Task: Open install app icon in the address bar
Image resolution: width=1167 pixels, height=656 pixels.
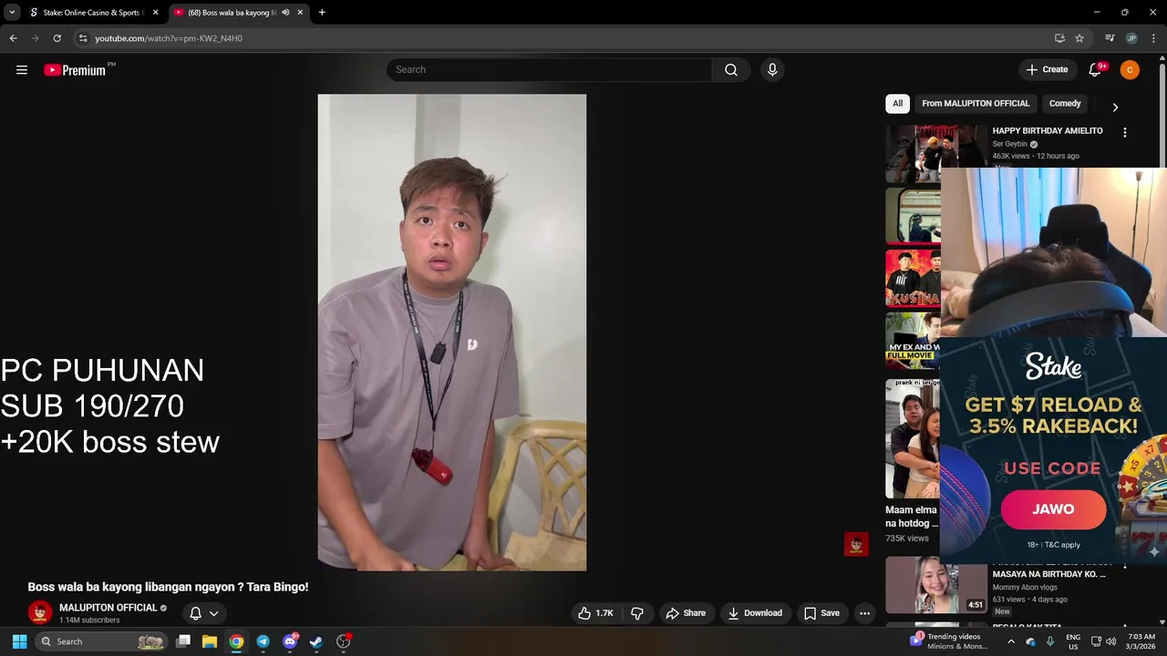Action: [x=1059, y=38]
